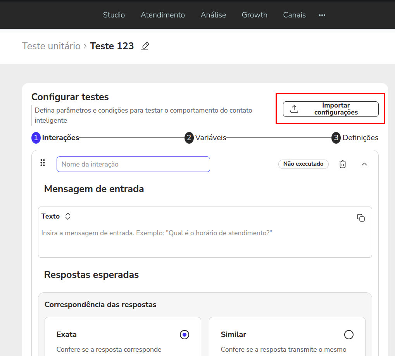Select the Similar radio option
The height and width of the screenshot is (356, 395).
[x=349, y=335]
